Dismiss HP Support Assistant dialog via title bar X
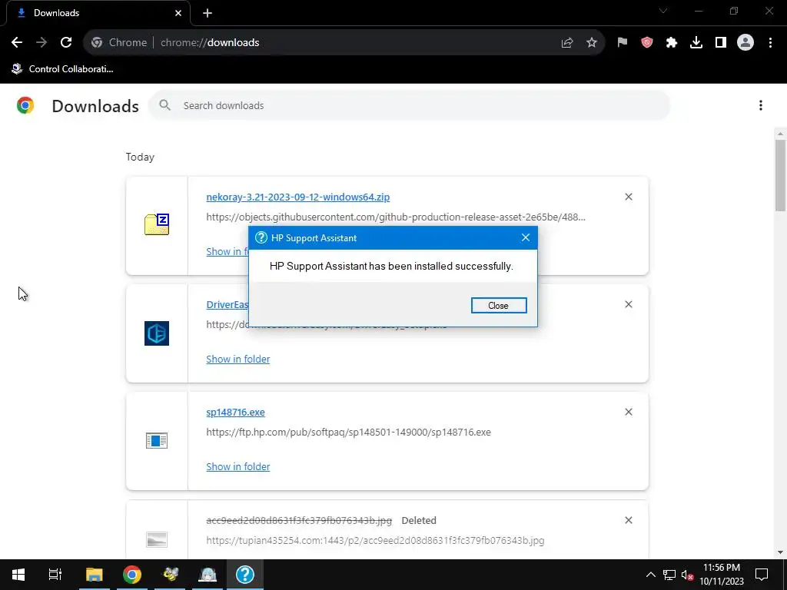The width and height of the screenshot is (787, 590). (x=526, y=237)
